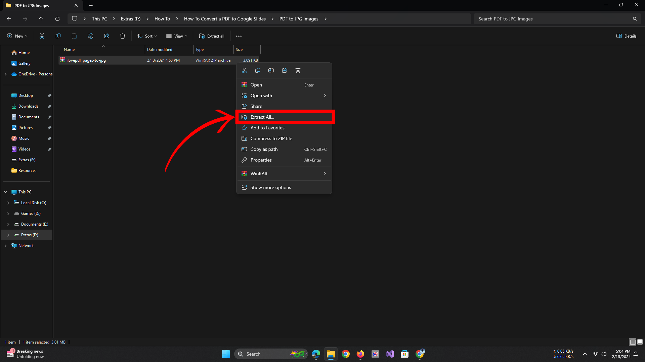This screenshot has height=362, width=645.
Task: Click the Share icon in the toolbar
Action: (106, 36)
